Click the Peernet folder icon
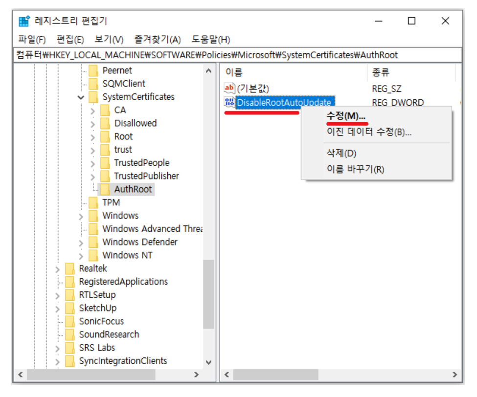 [x=93, y=70]
